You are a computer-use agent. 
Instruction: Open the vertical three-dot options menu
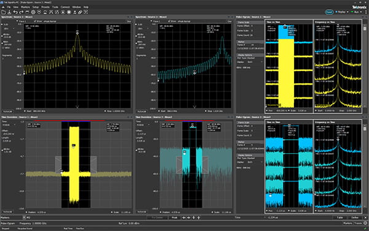pos(366,12)
